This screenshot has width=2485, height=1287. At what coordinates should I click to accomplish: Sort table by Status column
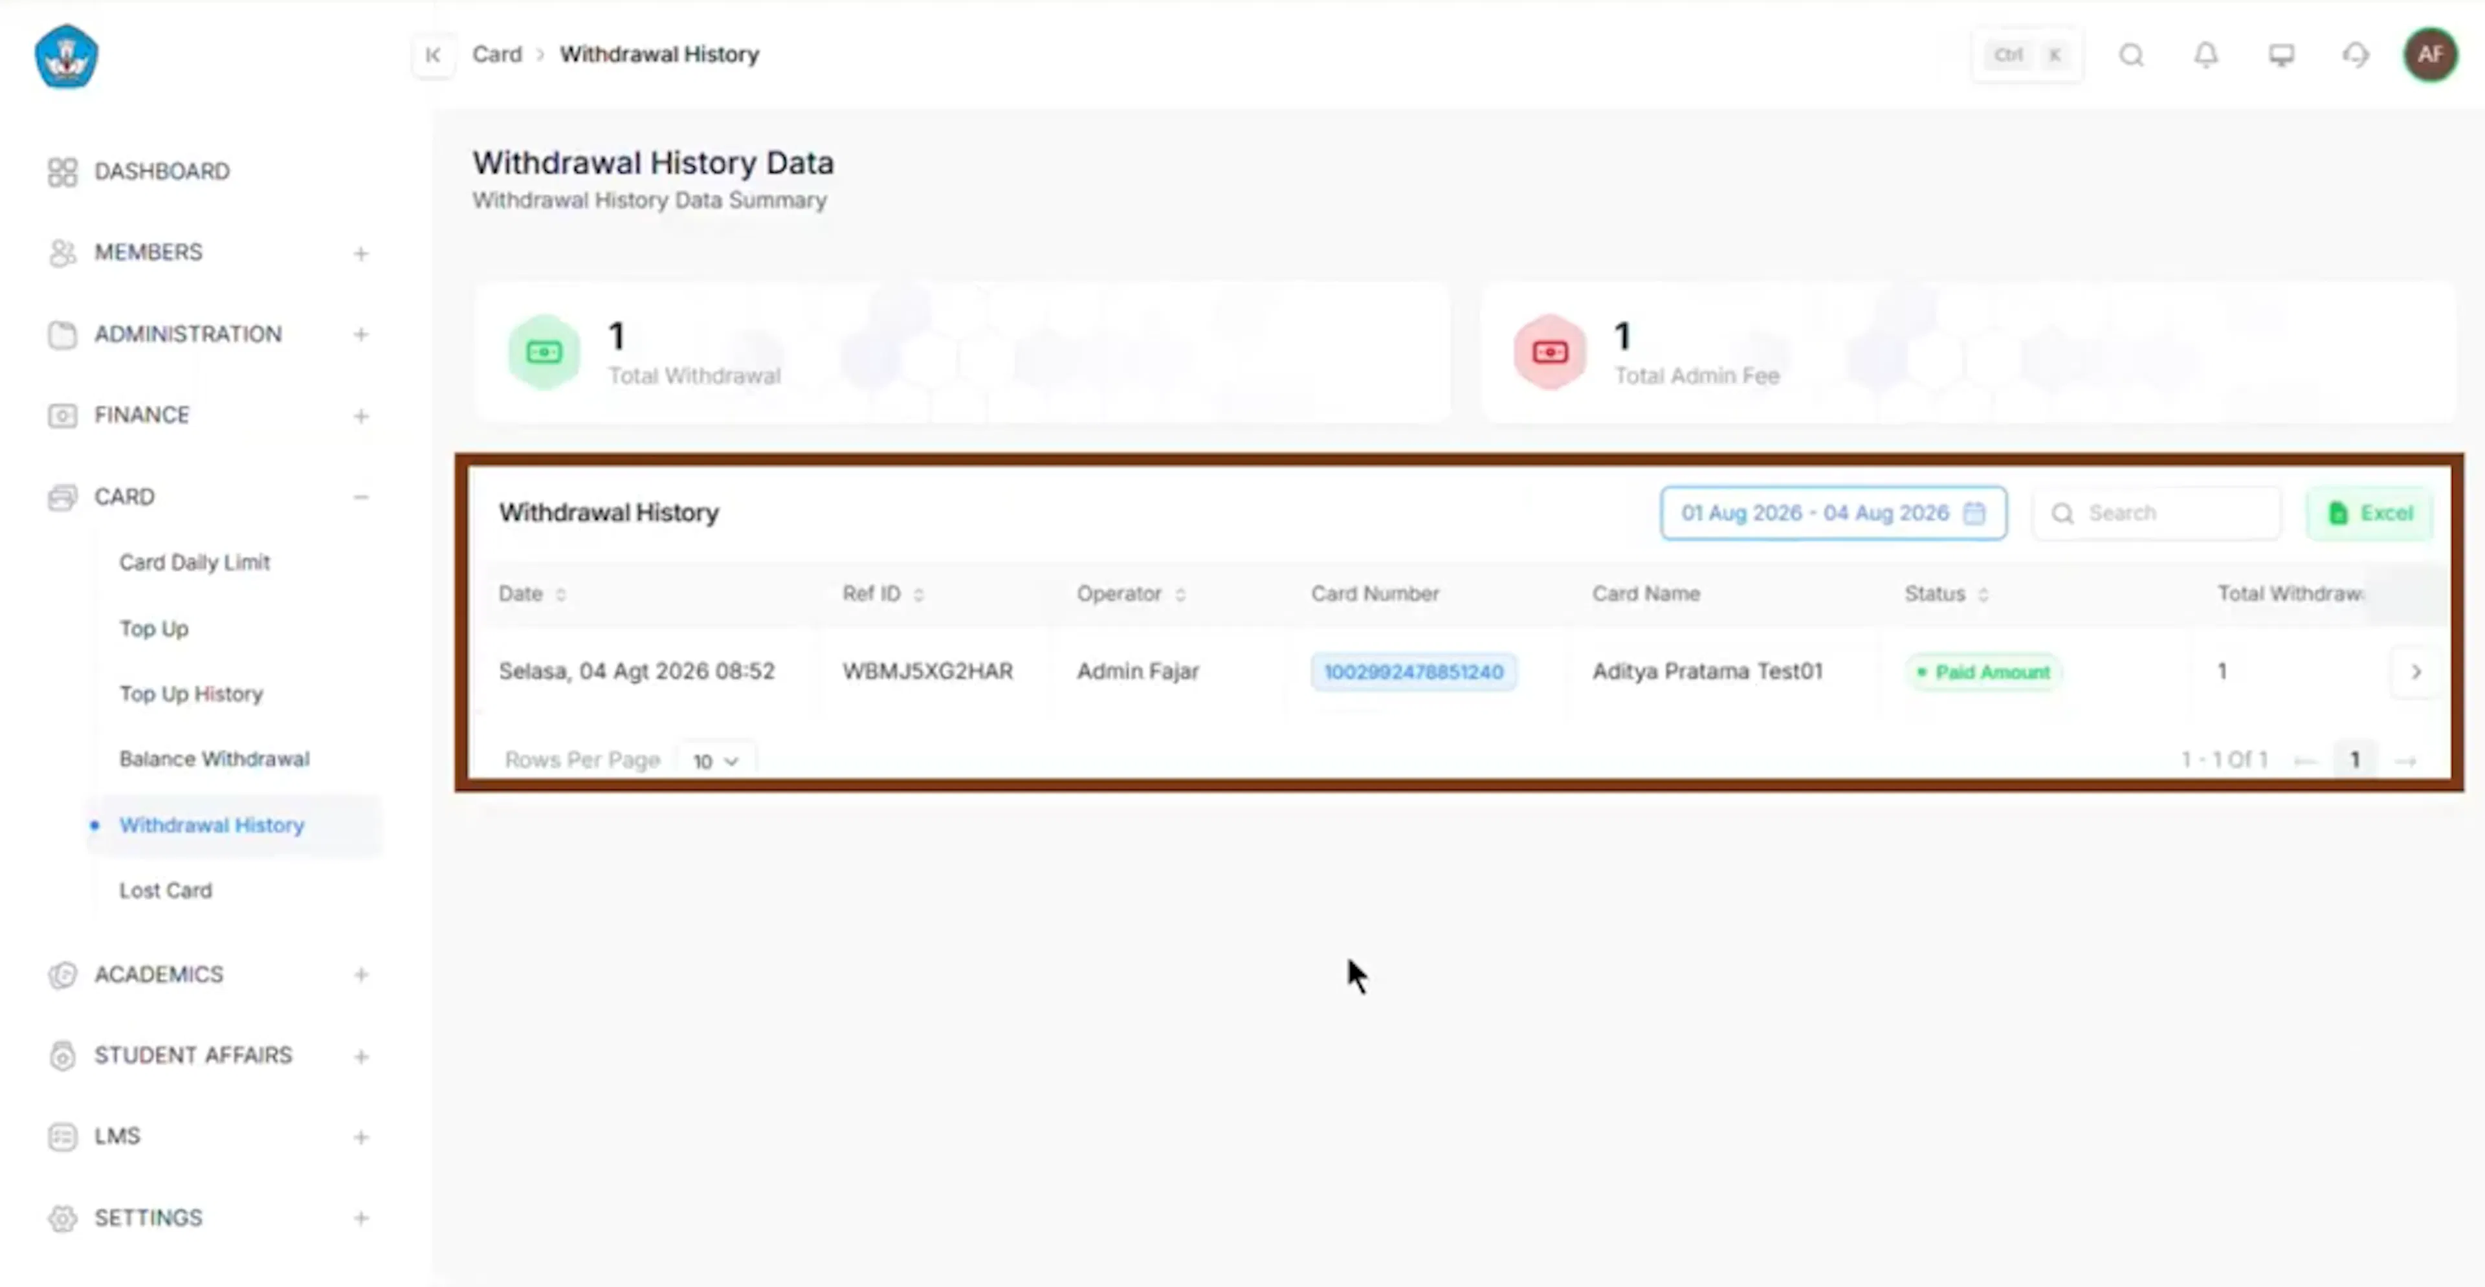tap(1982, 594)
